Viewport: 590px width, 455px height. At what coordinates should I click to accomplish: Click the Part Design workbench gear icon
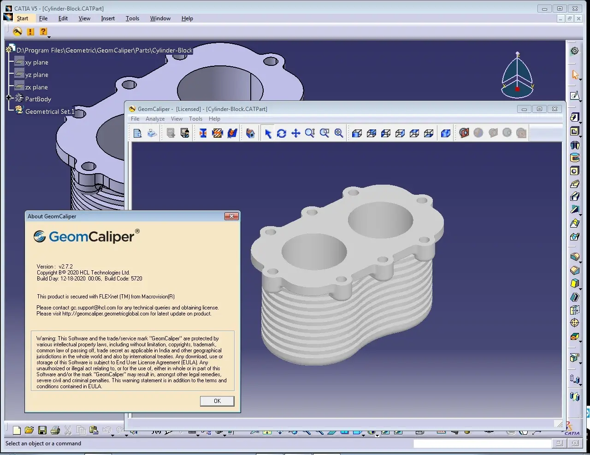point(574,51)
